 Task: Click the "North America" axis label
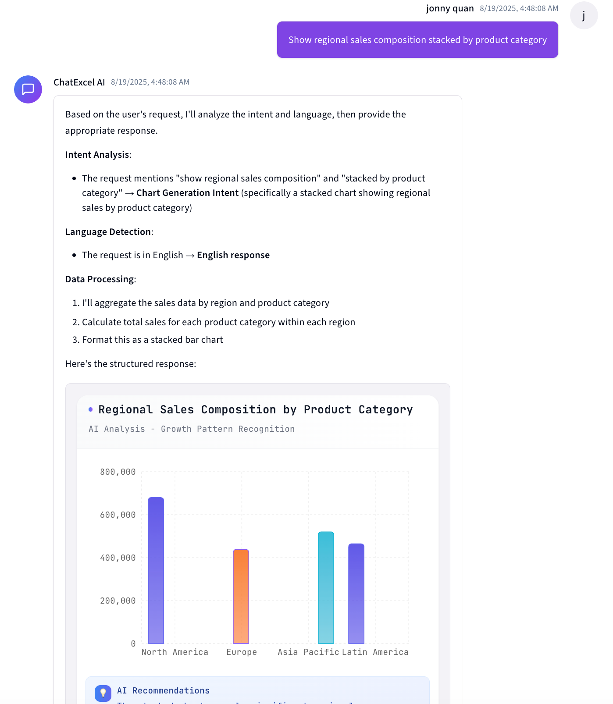pos(175,652)
